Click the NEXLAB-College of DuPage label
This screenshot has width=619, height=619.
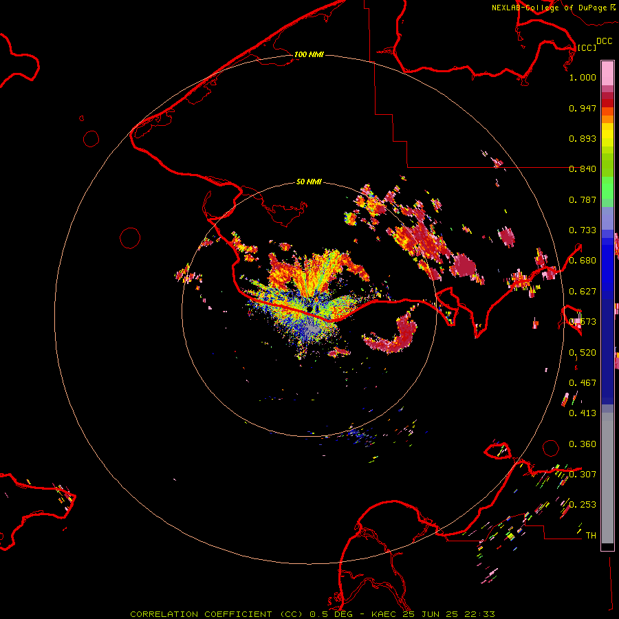[549, 8]
